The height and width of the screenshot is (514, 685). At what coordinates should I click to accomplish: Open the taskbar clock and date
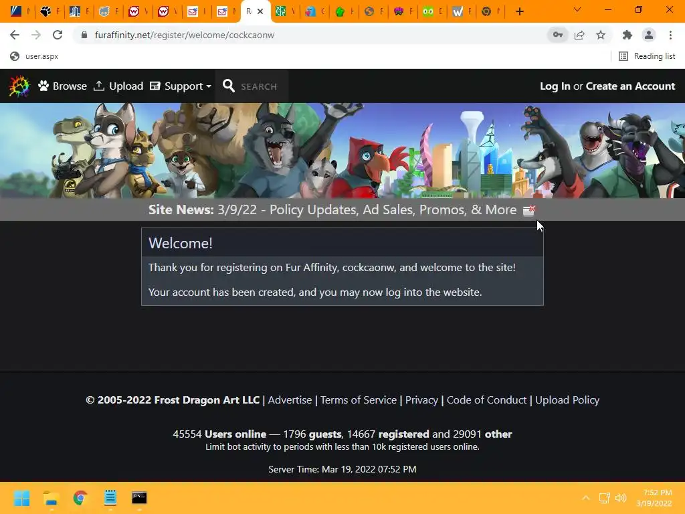[654, 498]
